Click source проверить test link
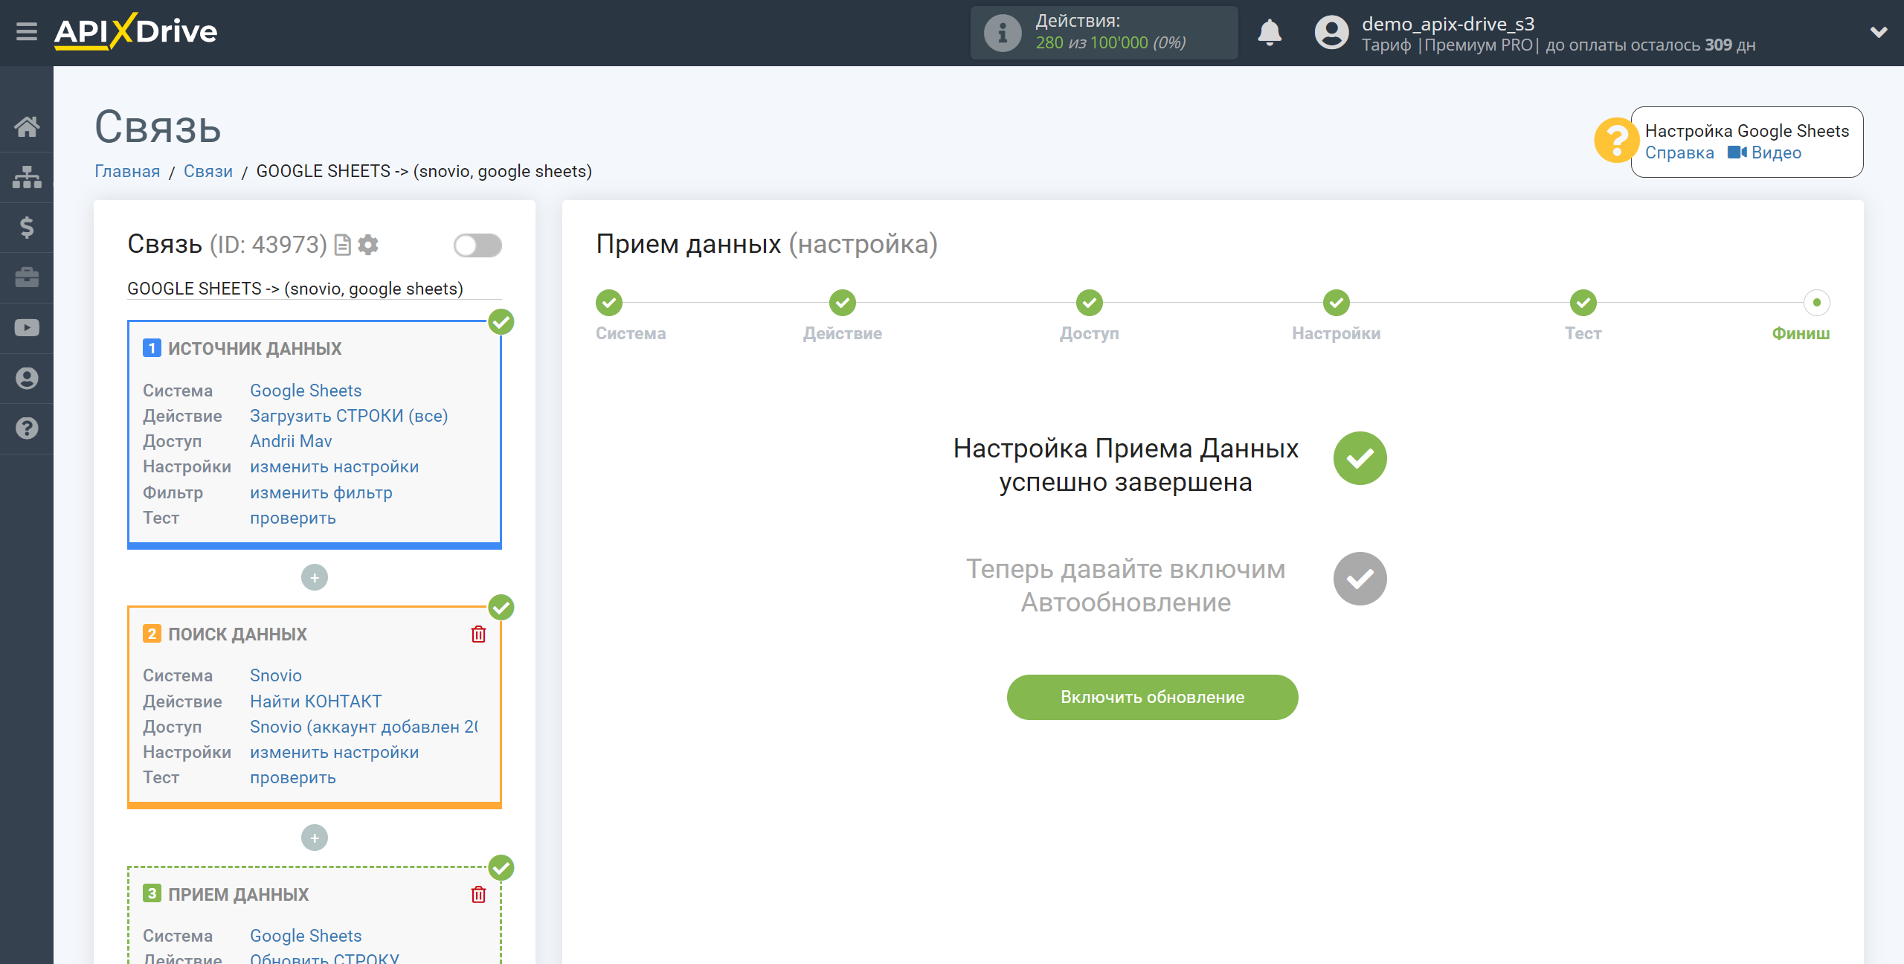Viewport: 1904px width, 964px height. (x=293, y=518)
